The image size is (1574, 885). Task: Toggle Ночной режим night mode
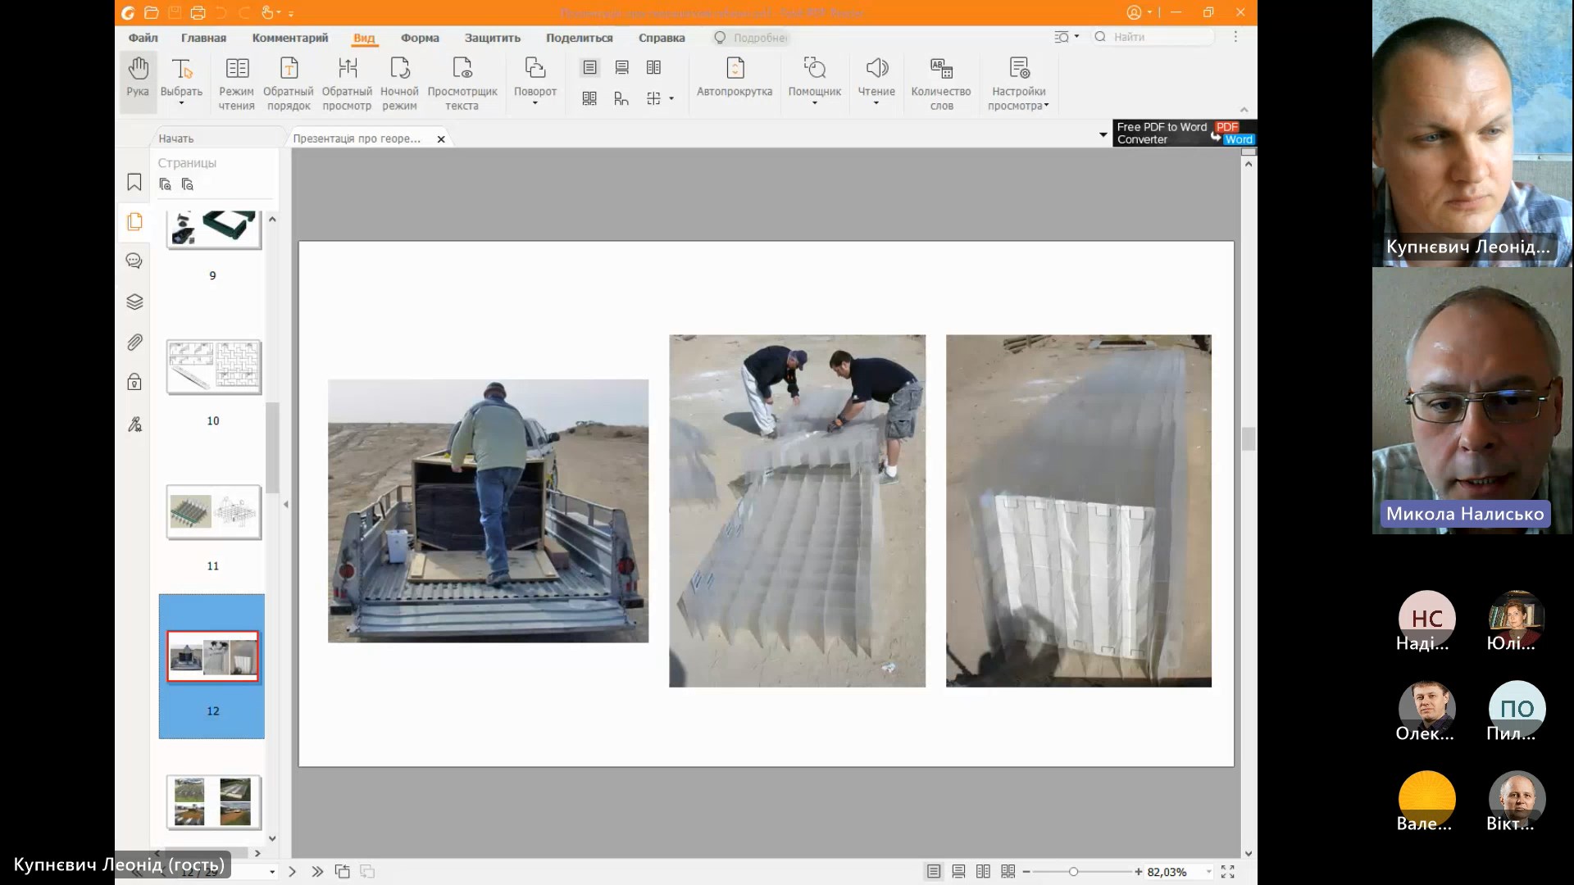(x=399, y=84)
